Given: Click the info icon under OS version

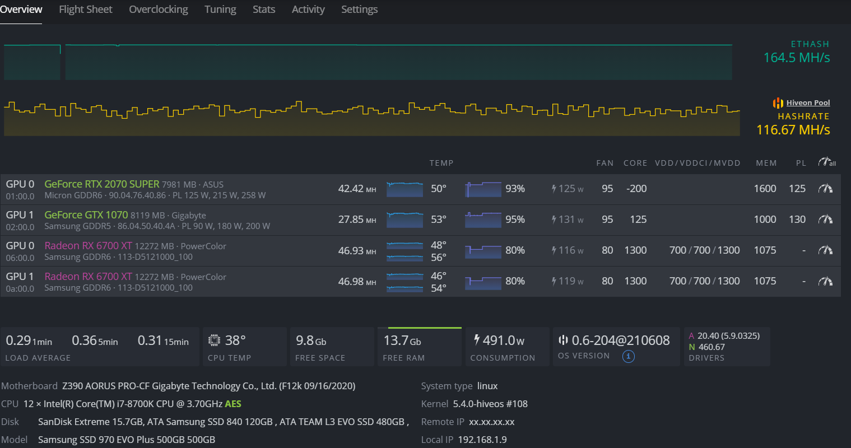Looking at the screenshot, I should (x=628, y=356).
